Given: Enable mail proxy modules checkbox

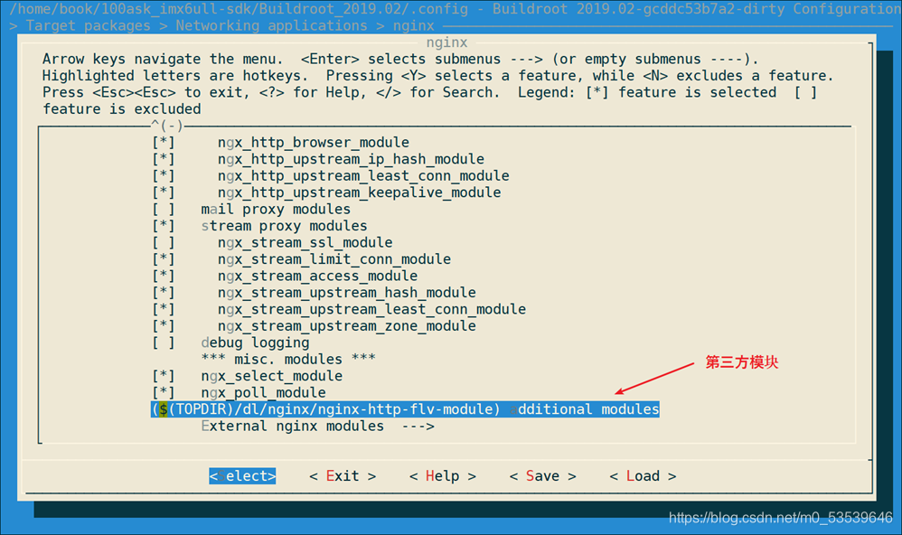Looking at the screenshot, I should 164,209.
